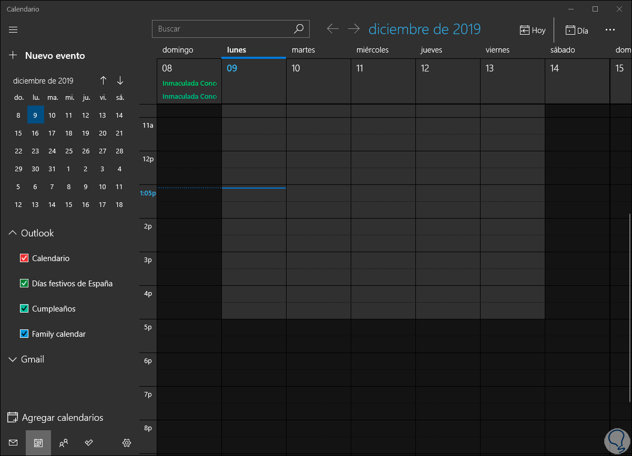Screen dimensions: 632x456
Task: Uncheck the Calendario checkbox
Action: [x=24, y=258]
